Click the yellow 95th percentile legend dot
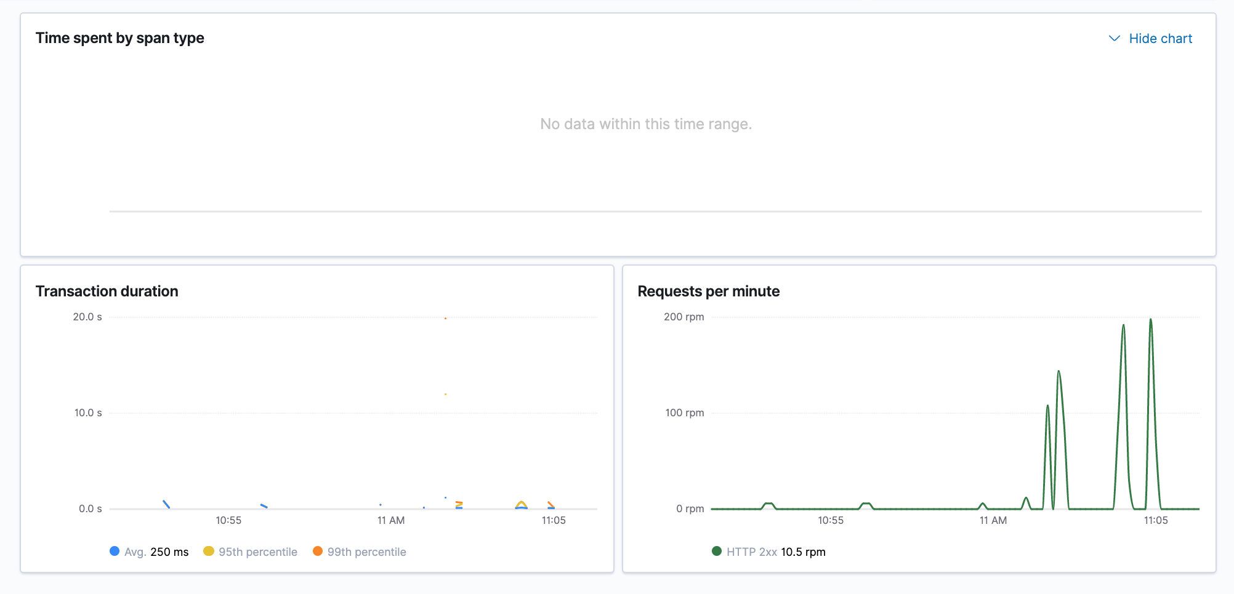Viewport: 1234px width, 594px height. pos(209,551)
